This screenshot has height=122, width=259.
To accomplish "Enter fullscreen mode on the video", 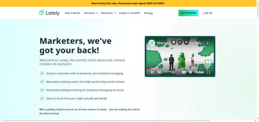I will (208, 72).
